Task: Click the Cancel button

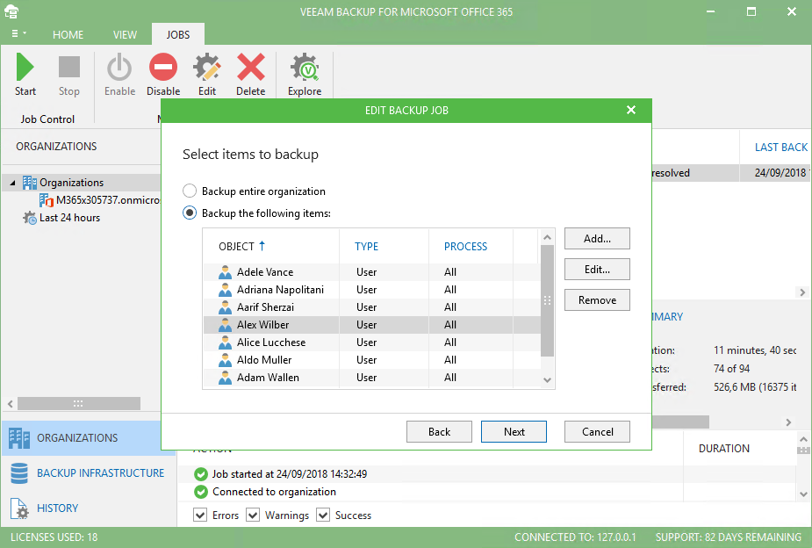Action: click(597, 432)
